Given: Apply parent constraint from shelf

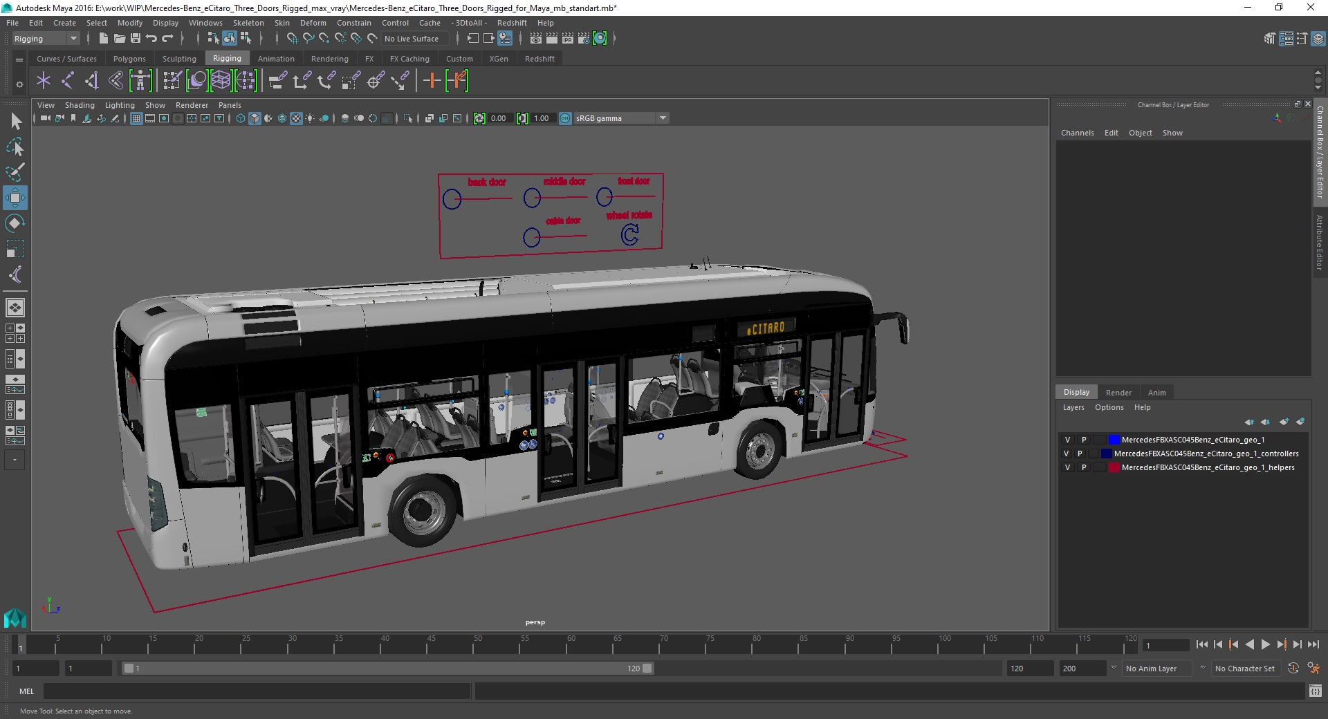Looking at the screenshot, I should click(277, 81).
